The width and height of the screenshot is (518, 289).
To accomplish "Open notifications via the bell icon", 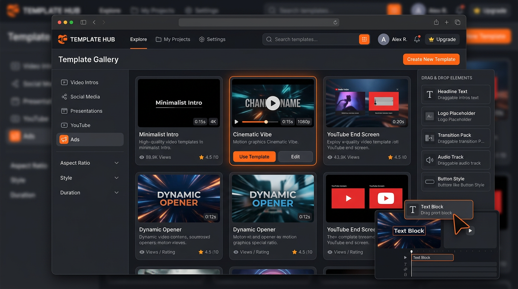I will (x=417, y=39).
